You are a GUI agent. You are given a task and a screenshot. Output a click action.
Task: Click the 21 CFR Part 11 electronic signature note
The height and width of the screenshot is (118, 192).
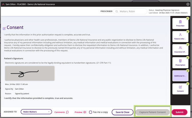[x=58, y=63]
